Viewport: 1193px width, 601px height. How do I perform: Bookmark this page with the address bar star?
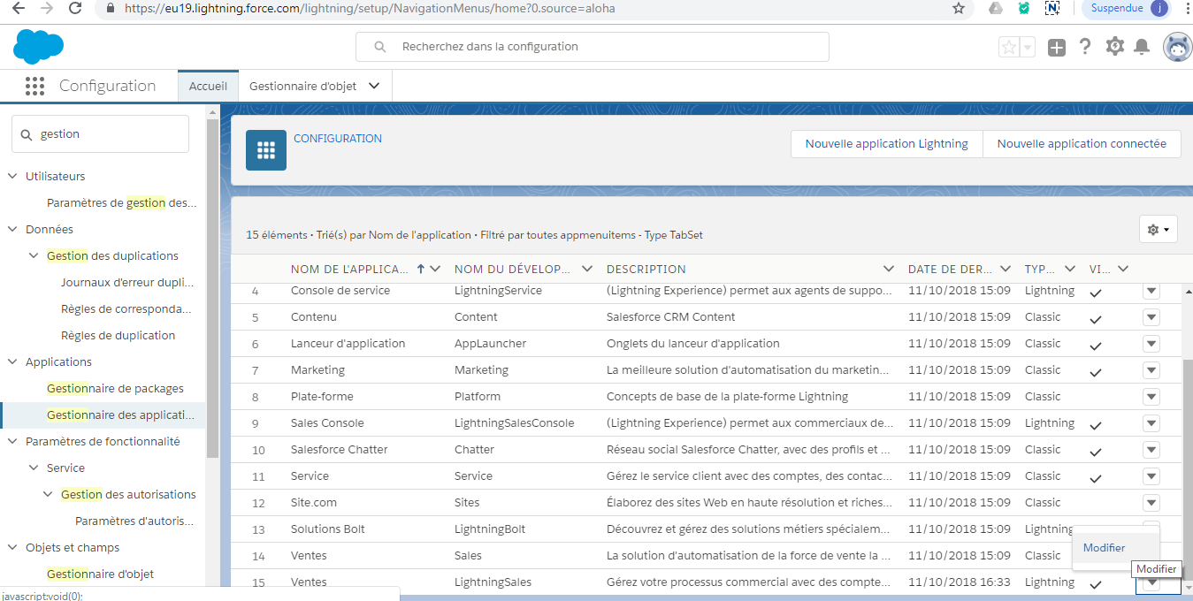pos(959,8)
